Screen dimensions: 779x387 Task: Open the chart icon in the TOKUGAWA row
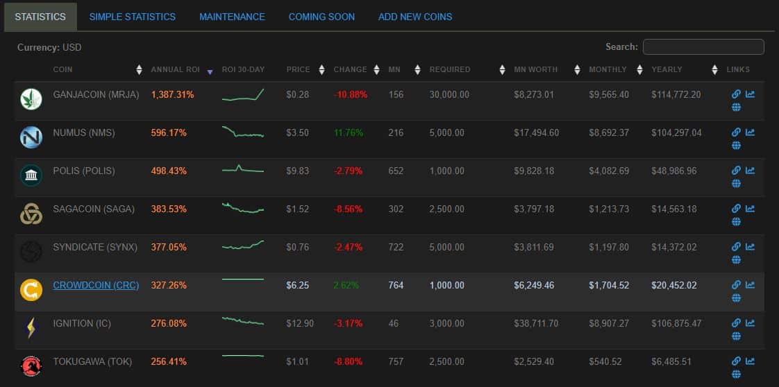tap(750, 361)
